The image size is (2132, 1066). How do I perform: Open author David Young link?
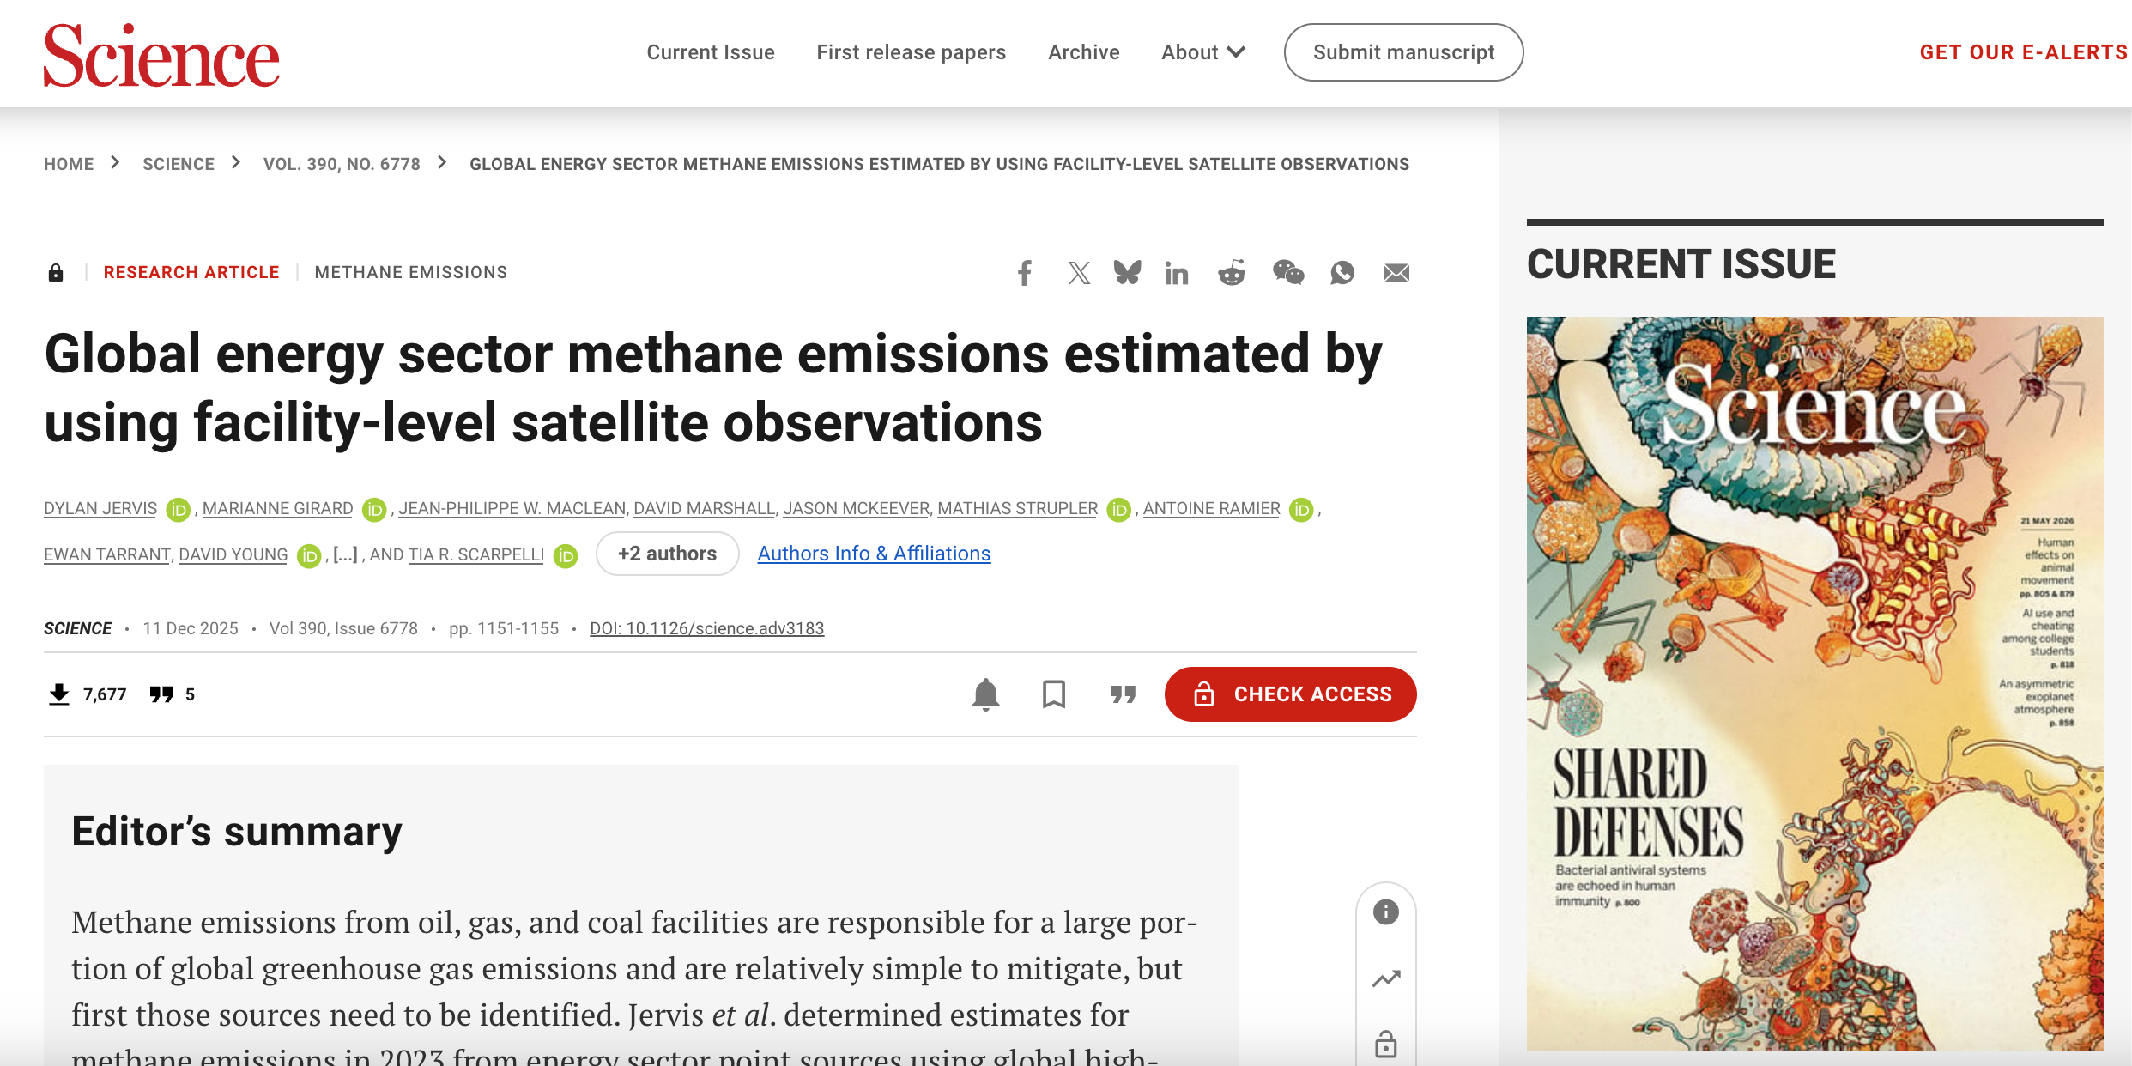(233, 554)
